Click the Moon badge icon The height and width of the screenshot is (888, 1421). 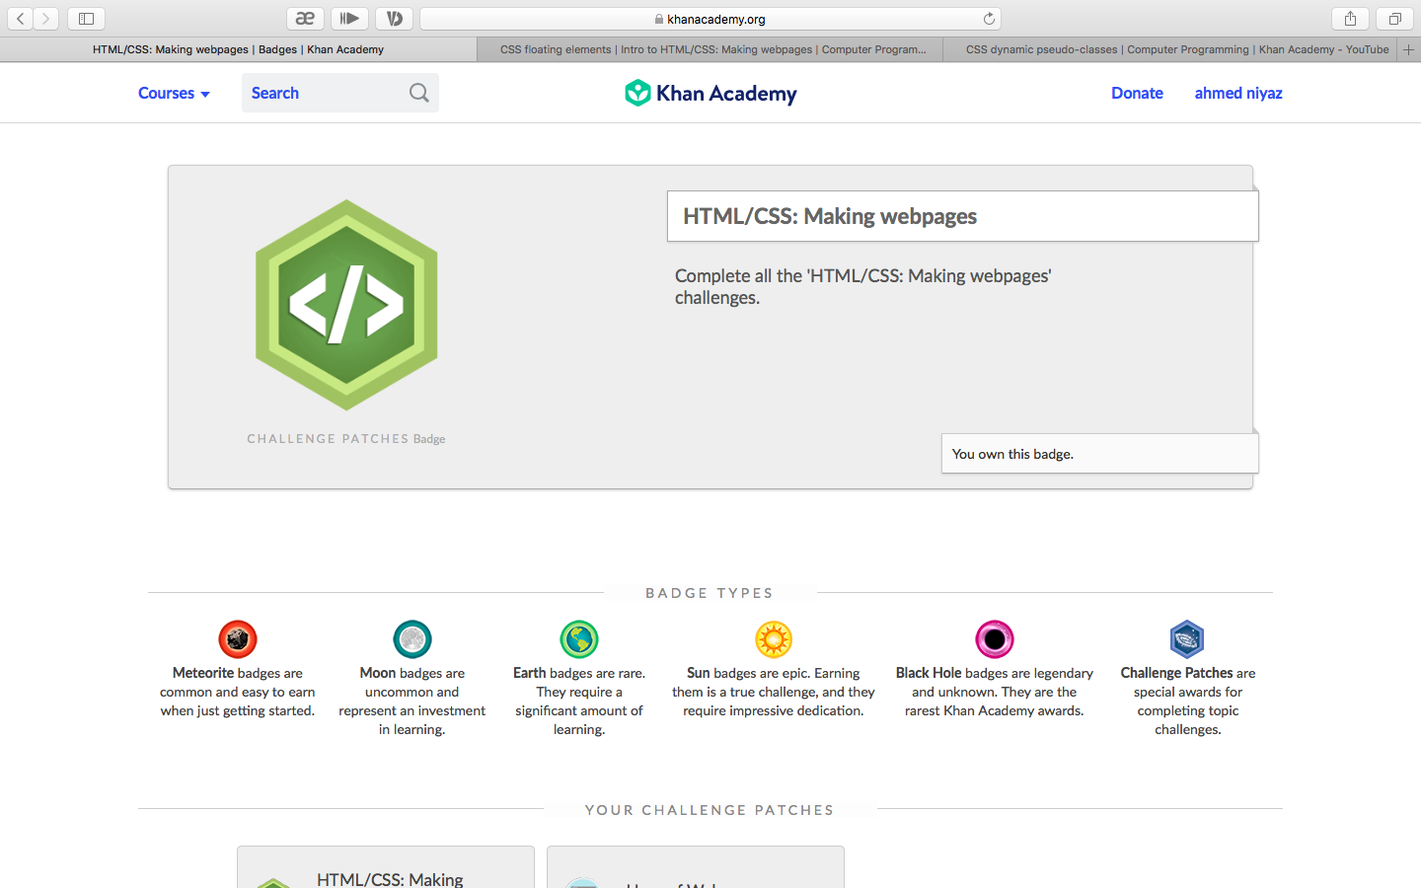click(x=412, y=639)
